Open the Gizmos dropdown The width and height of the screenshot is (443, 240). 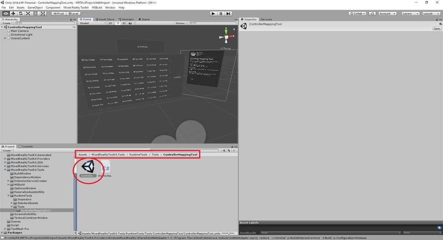(181, 23)
